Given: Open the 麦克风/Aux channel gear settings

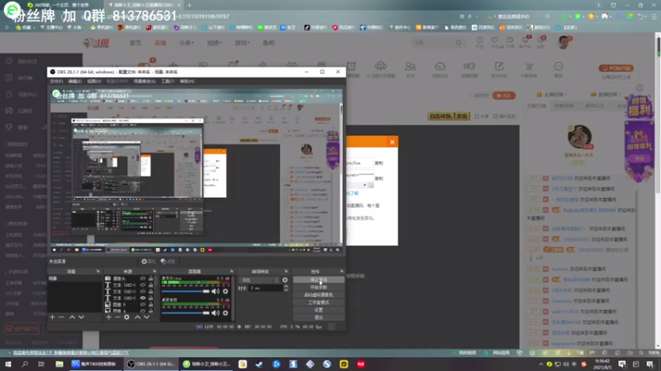Looking at the screenshot, I should pyautogui.click(x=226, y=291).
